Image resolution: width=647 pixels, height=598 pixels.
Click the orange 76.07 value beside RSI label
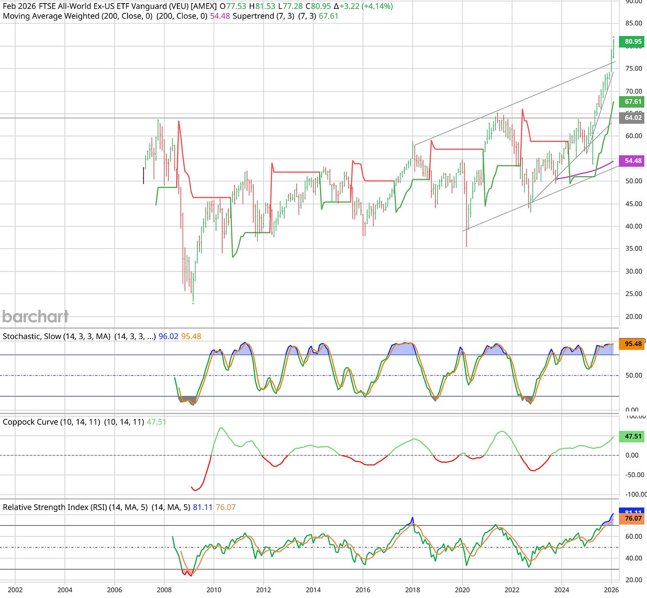[226, 507]
